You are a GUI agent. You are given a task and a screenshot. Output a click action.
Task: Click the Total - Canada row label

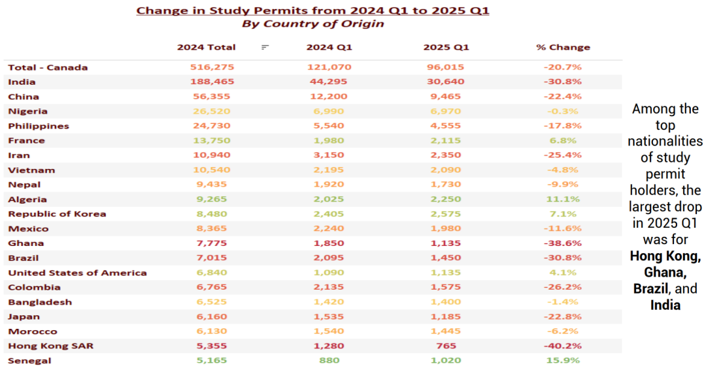click(x=48, y=67)
